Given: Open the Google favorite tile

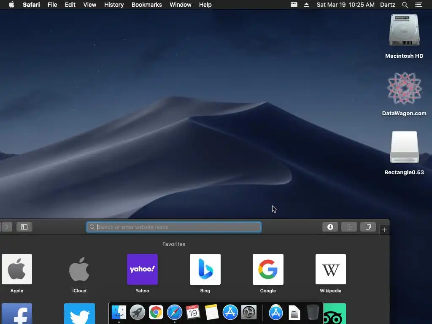Looking at the screenshot, I should pos(268,269).
